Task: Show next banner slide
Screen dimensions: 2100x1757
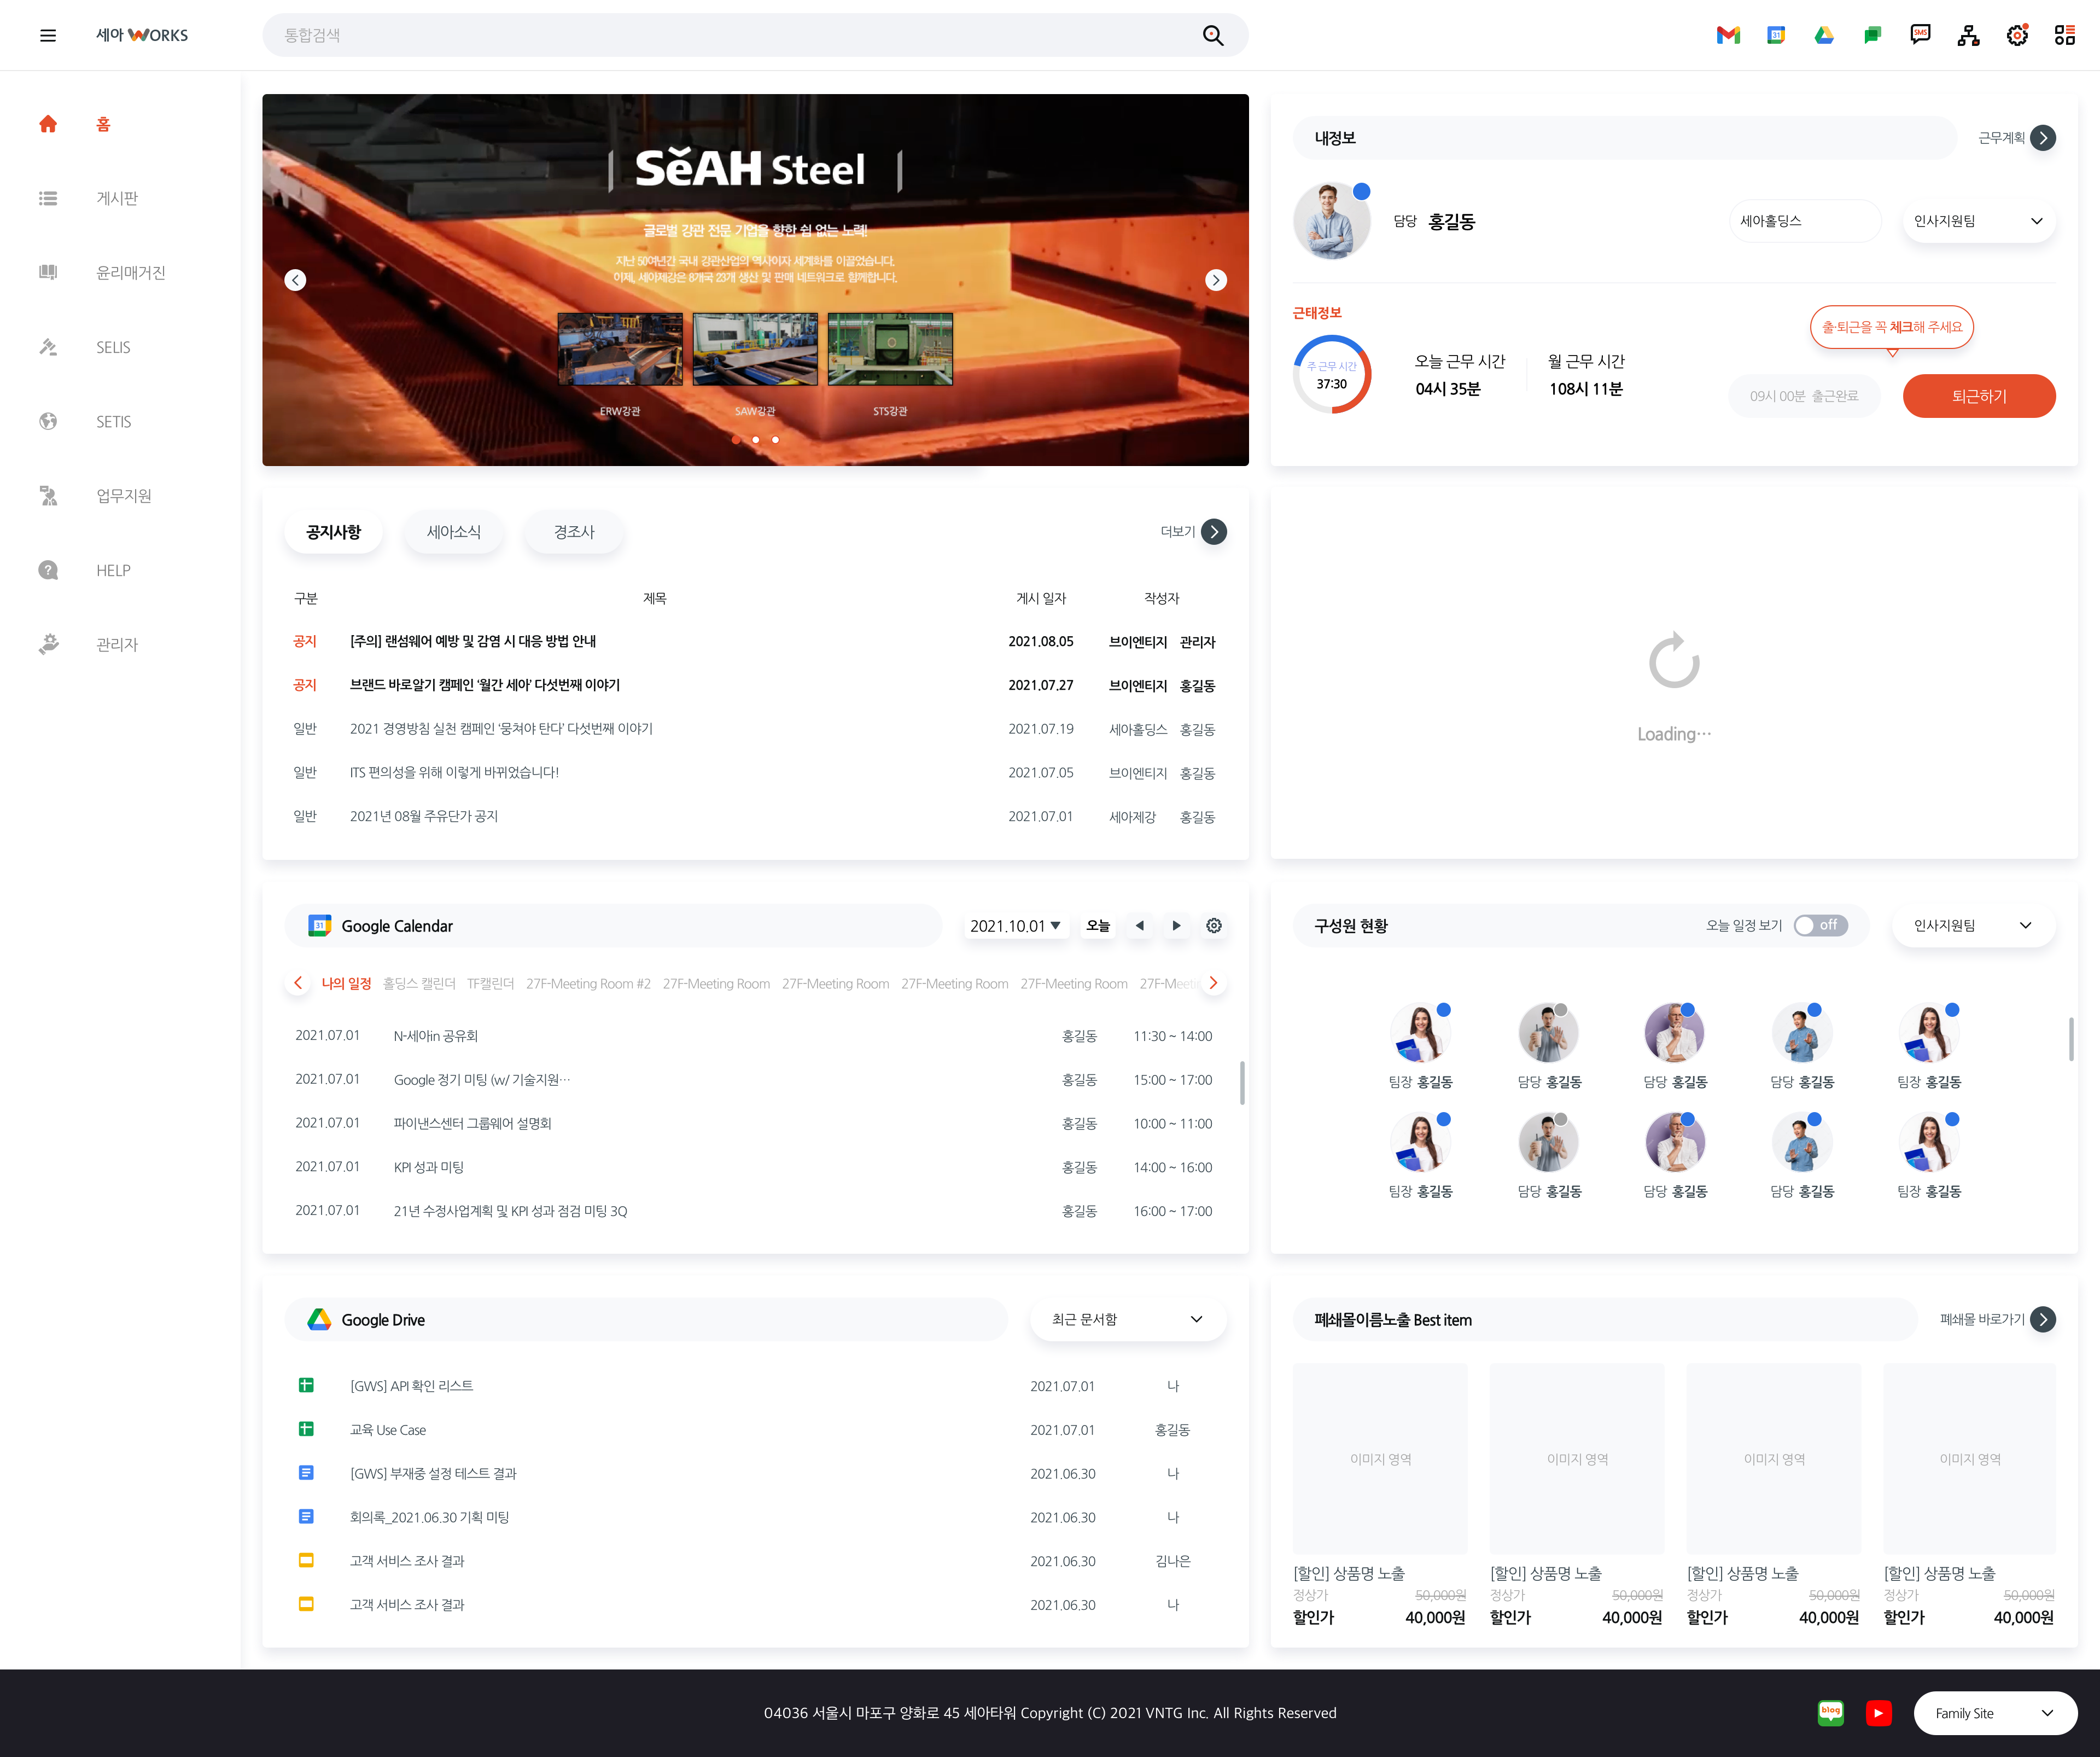Action: (x=1216, y=280)
